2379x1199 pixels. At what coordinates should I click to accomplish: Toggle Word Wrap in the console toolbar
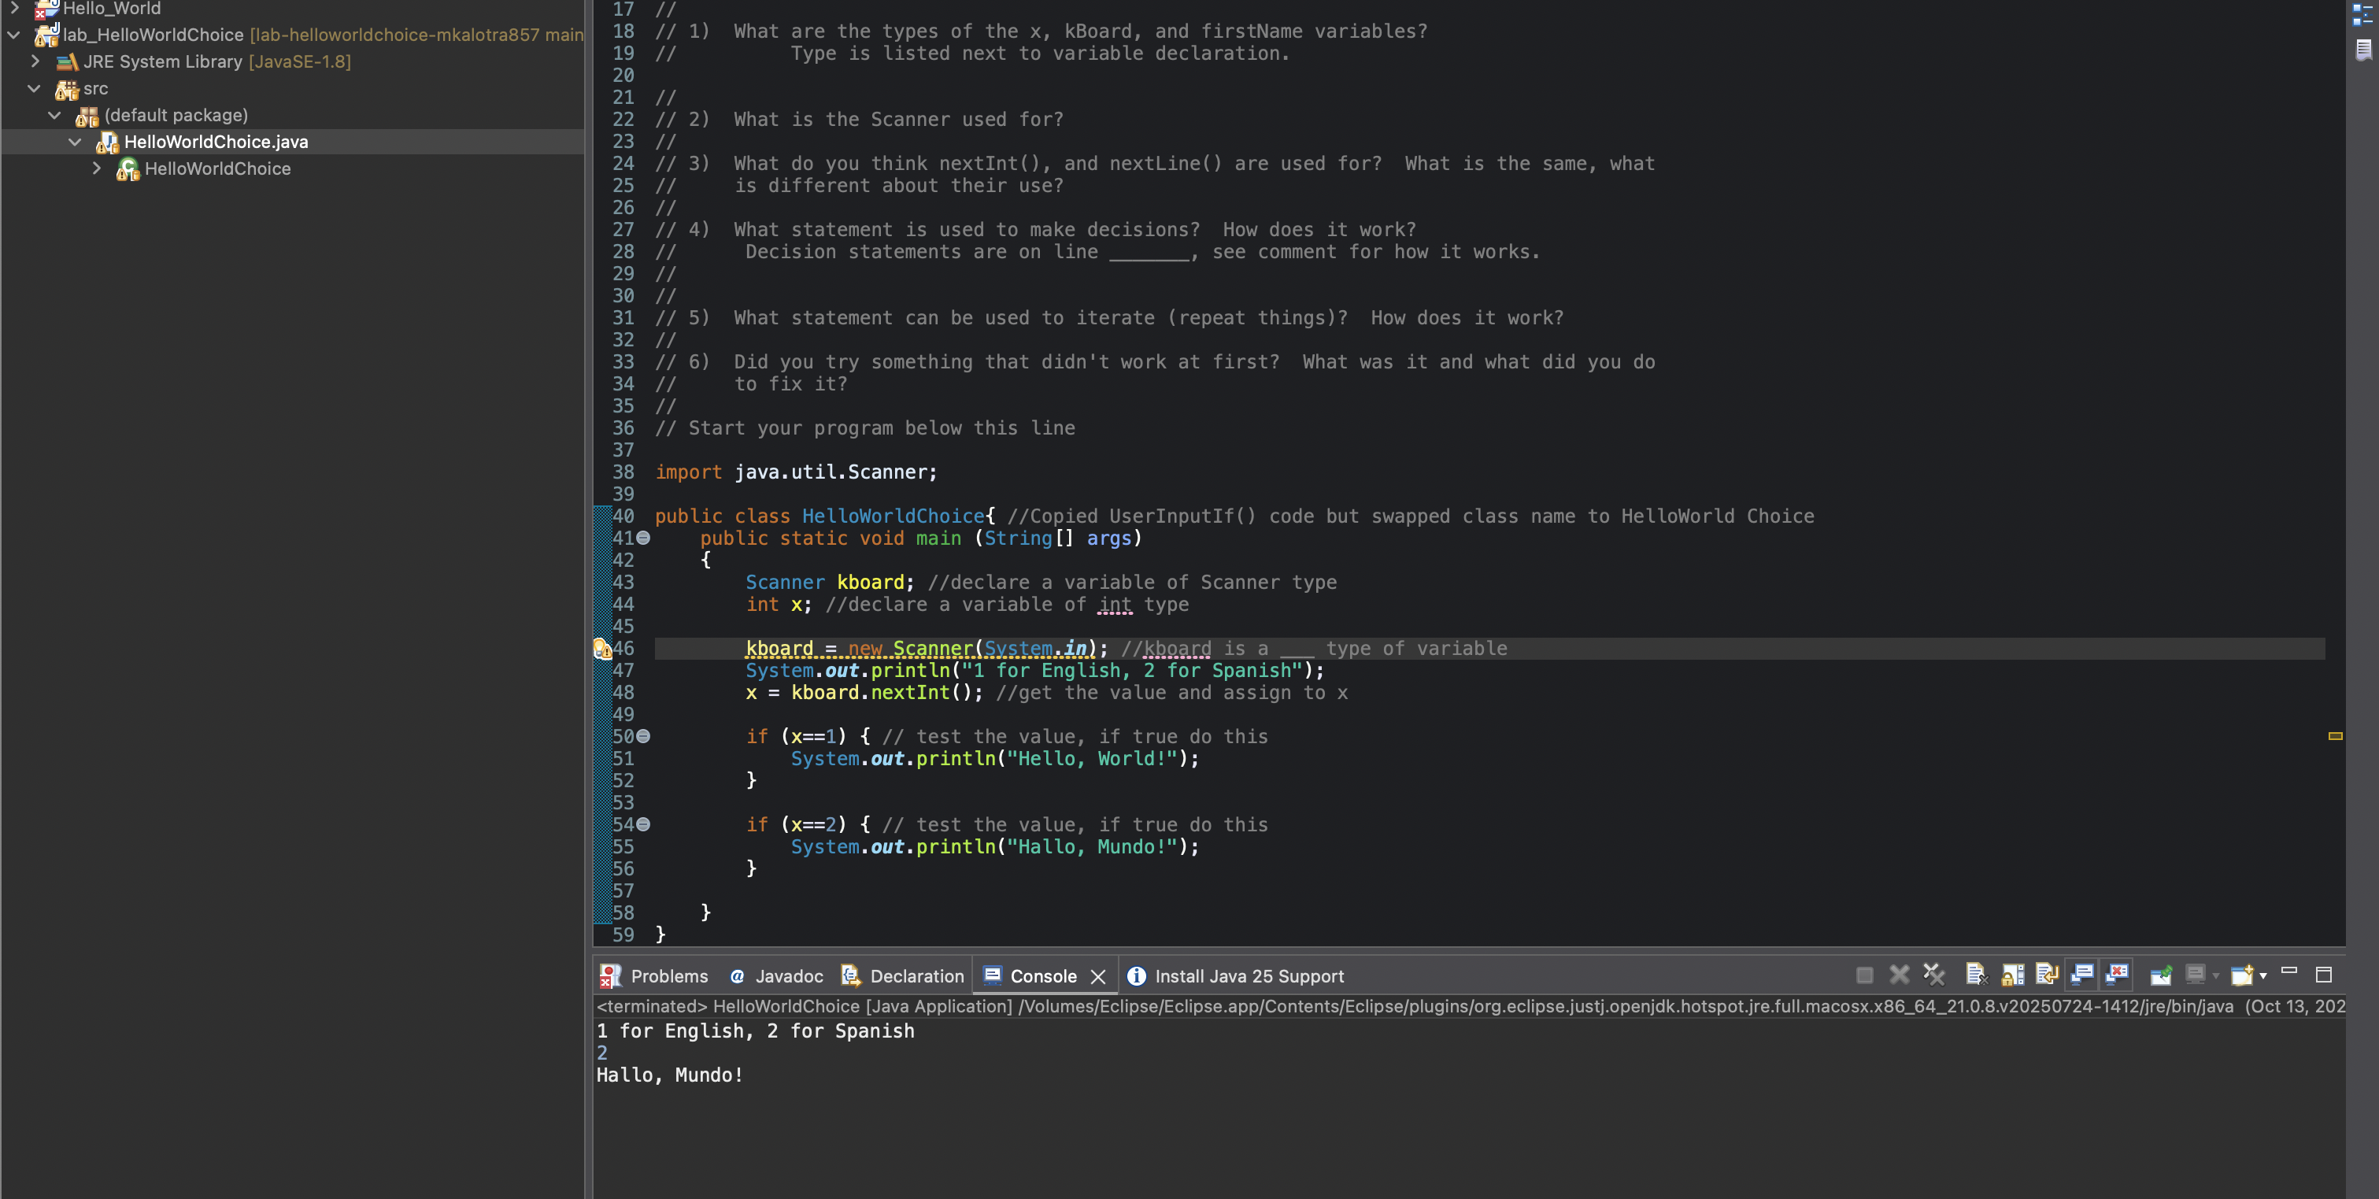[2047, 975]
